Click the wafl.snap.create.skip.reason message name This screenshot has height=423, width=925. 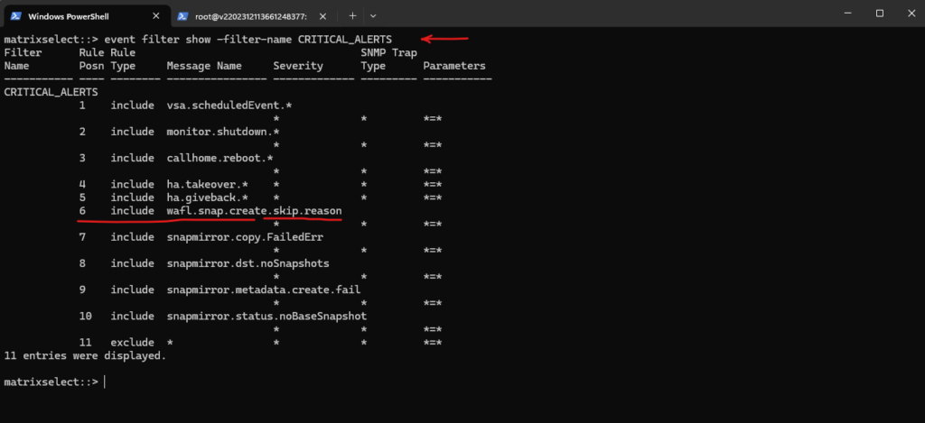click(254, 210)
